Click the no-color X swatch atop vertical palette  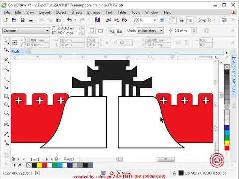click(227, 67)
